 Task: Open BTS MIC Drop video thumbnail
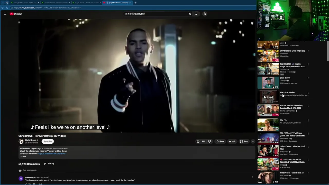coord(268,138)
